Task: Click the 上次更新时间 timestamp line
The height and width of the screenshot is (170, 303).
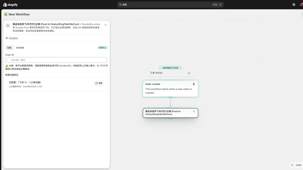Action: (x=25, y=87)
